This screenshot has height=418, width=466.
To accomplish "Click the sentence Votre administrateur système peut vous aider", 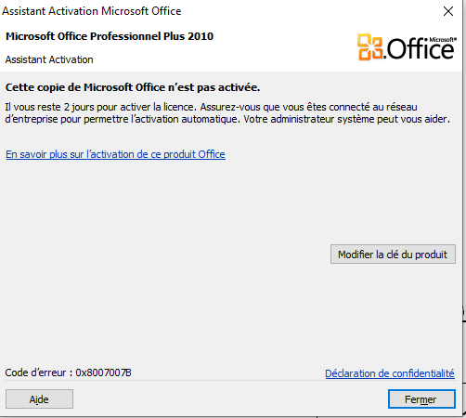I will pos(346,119).
